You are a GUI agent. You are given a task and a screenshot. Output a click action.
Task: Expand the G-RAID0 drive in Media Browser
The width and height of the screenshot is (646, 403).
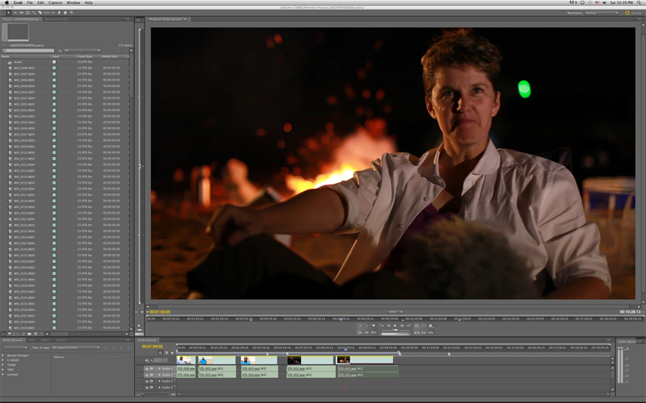coord(4,360)
